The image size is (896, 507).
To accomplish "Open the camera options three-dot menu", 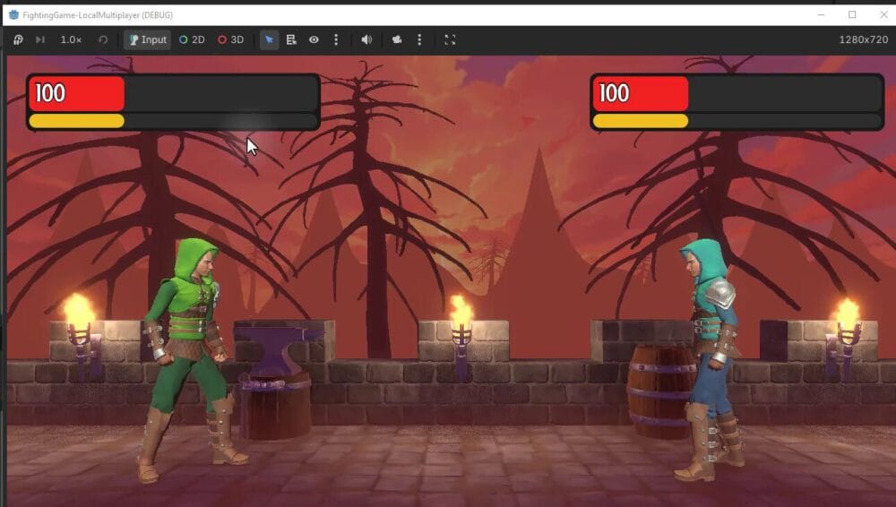I will pos(419,39).
